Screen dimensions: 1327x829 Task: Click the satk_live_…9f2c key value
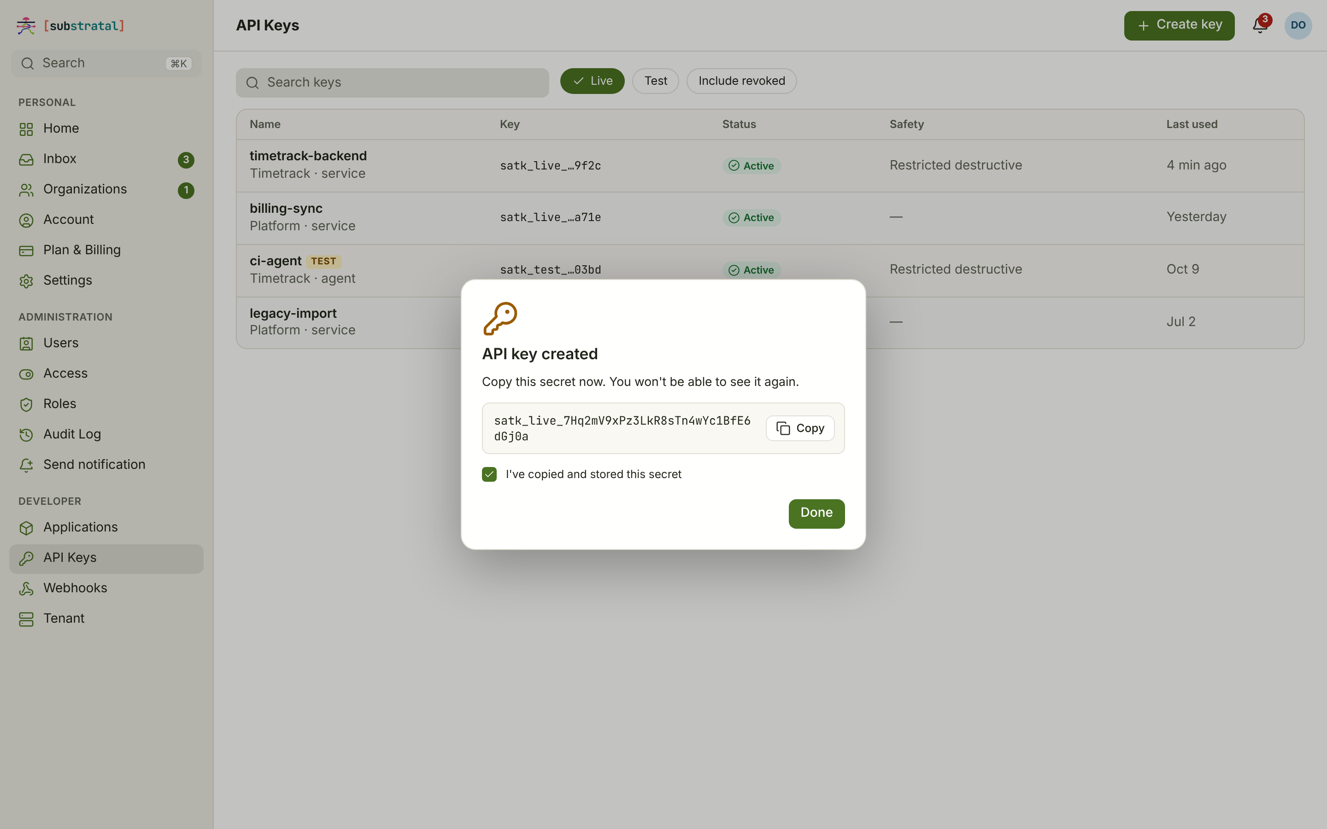pyautogui.click(x=550, y=166)
